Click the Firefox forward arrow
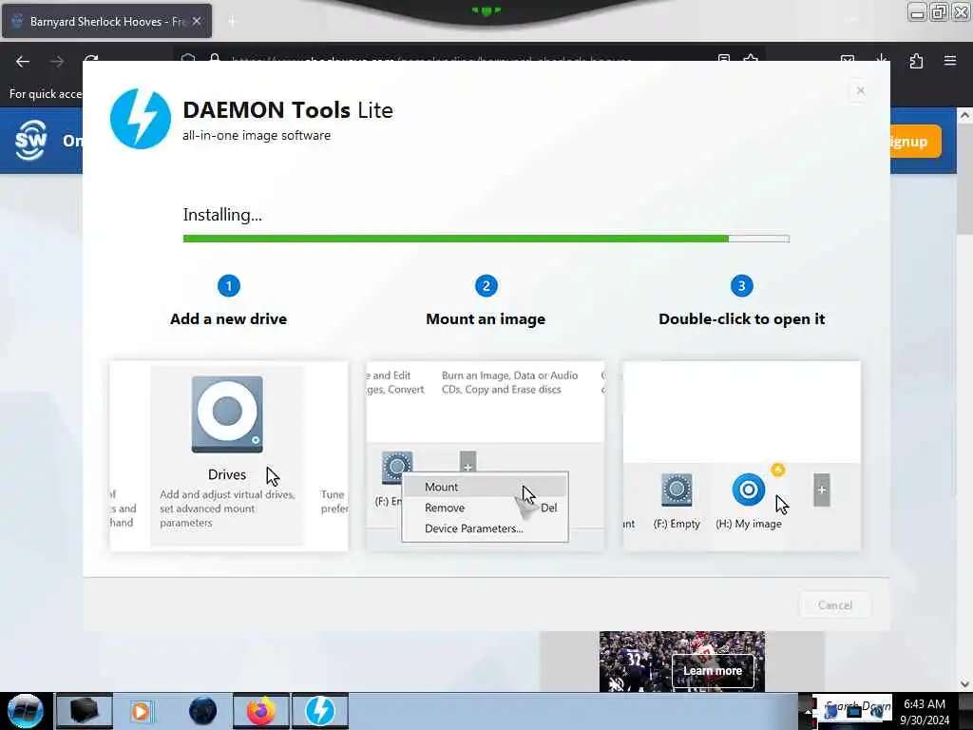973x730 pixels. point(57,62)
